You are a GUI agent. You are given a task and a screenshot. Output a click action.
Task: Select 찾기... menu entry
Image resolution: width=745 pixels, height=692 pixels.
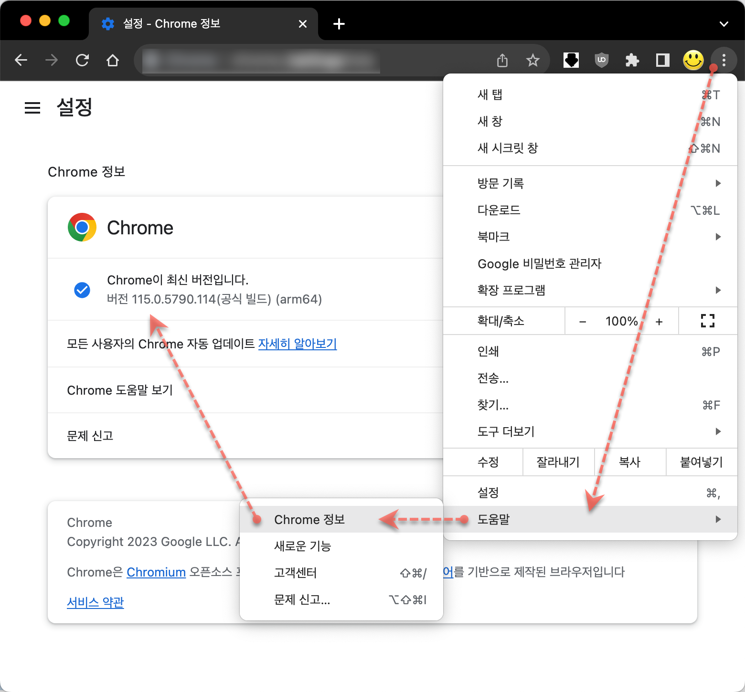tap(590, 405)
